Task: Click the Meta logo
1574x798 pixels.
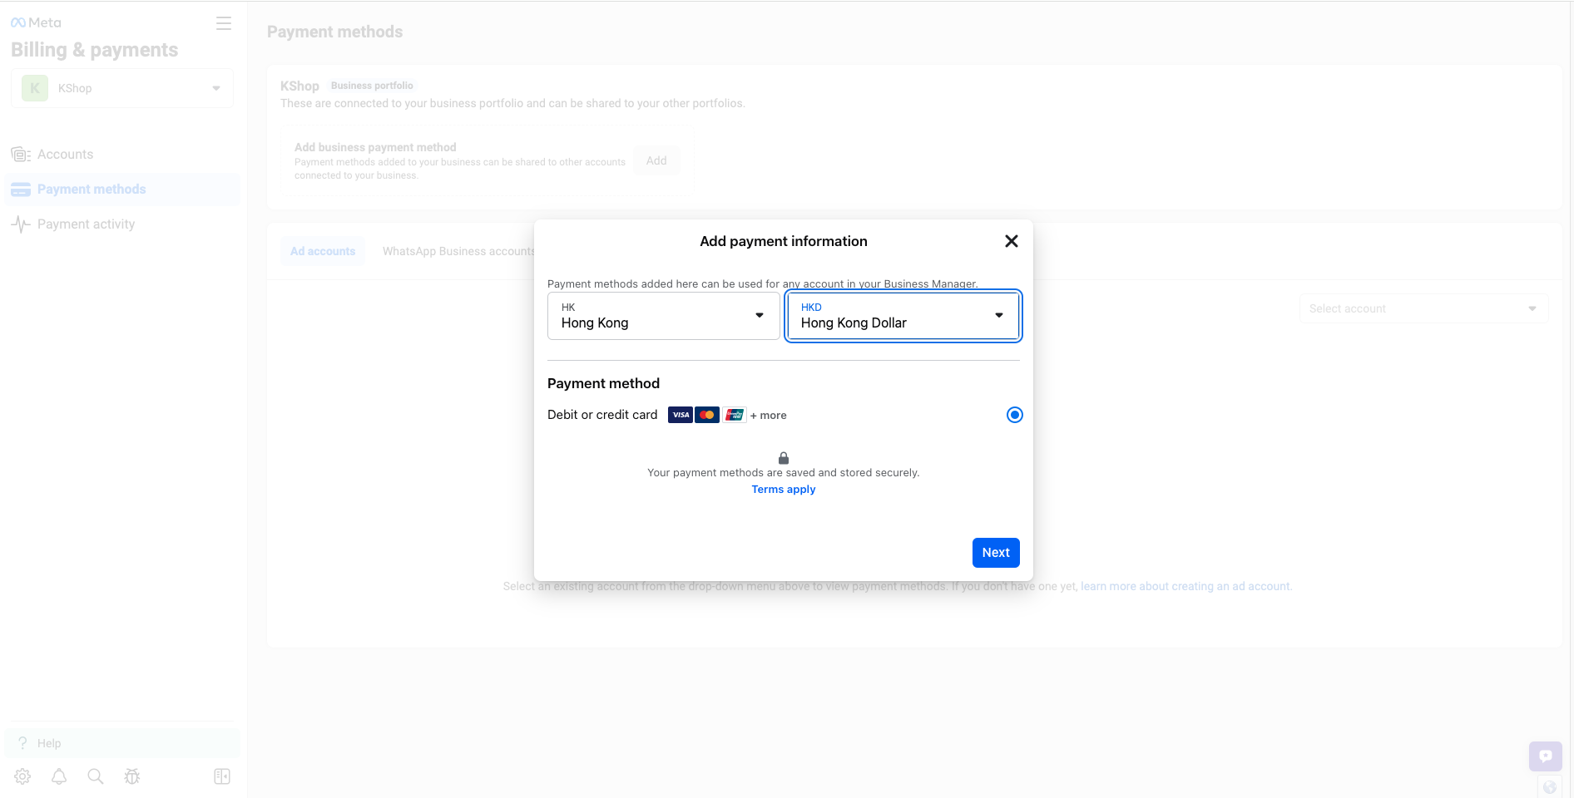Action: (36, 22)
